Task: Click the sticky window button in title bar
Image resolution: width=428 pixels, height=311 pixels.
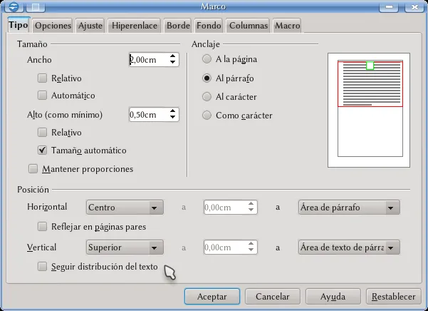Action: 36,6
